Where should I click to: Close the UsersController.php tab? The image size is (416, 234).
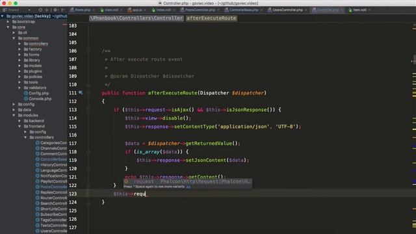(x=305, y=10)
